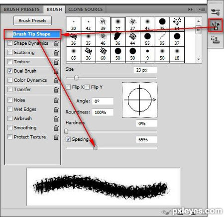Image resolution: width=224 pixels, height=217 pixels.
Task: Click the brush list down scroll arrow
Action: (x=199, y=59)
